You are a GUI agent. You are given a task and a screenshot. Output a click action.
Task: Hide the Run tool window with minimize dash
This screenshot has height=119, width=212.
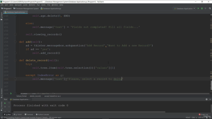click(x=210, y=99)
